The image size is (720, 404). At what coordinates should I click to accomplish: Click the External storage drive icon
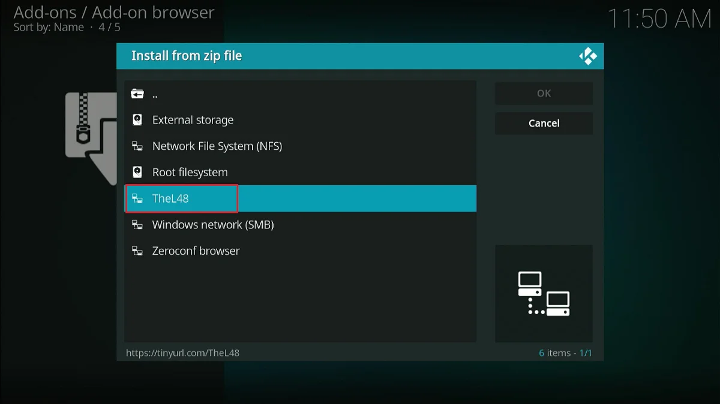pyautogui.click(x=137, y=120)
